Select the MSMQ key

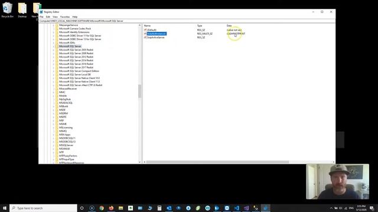tap(63, 131)
